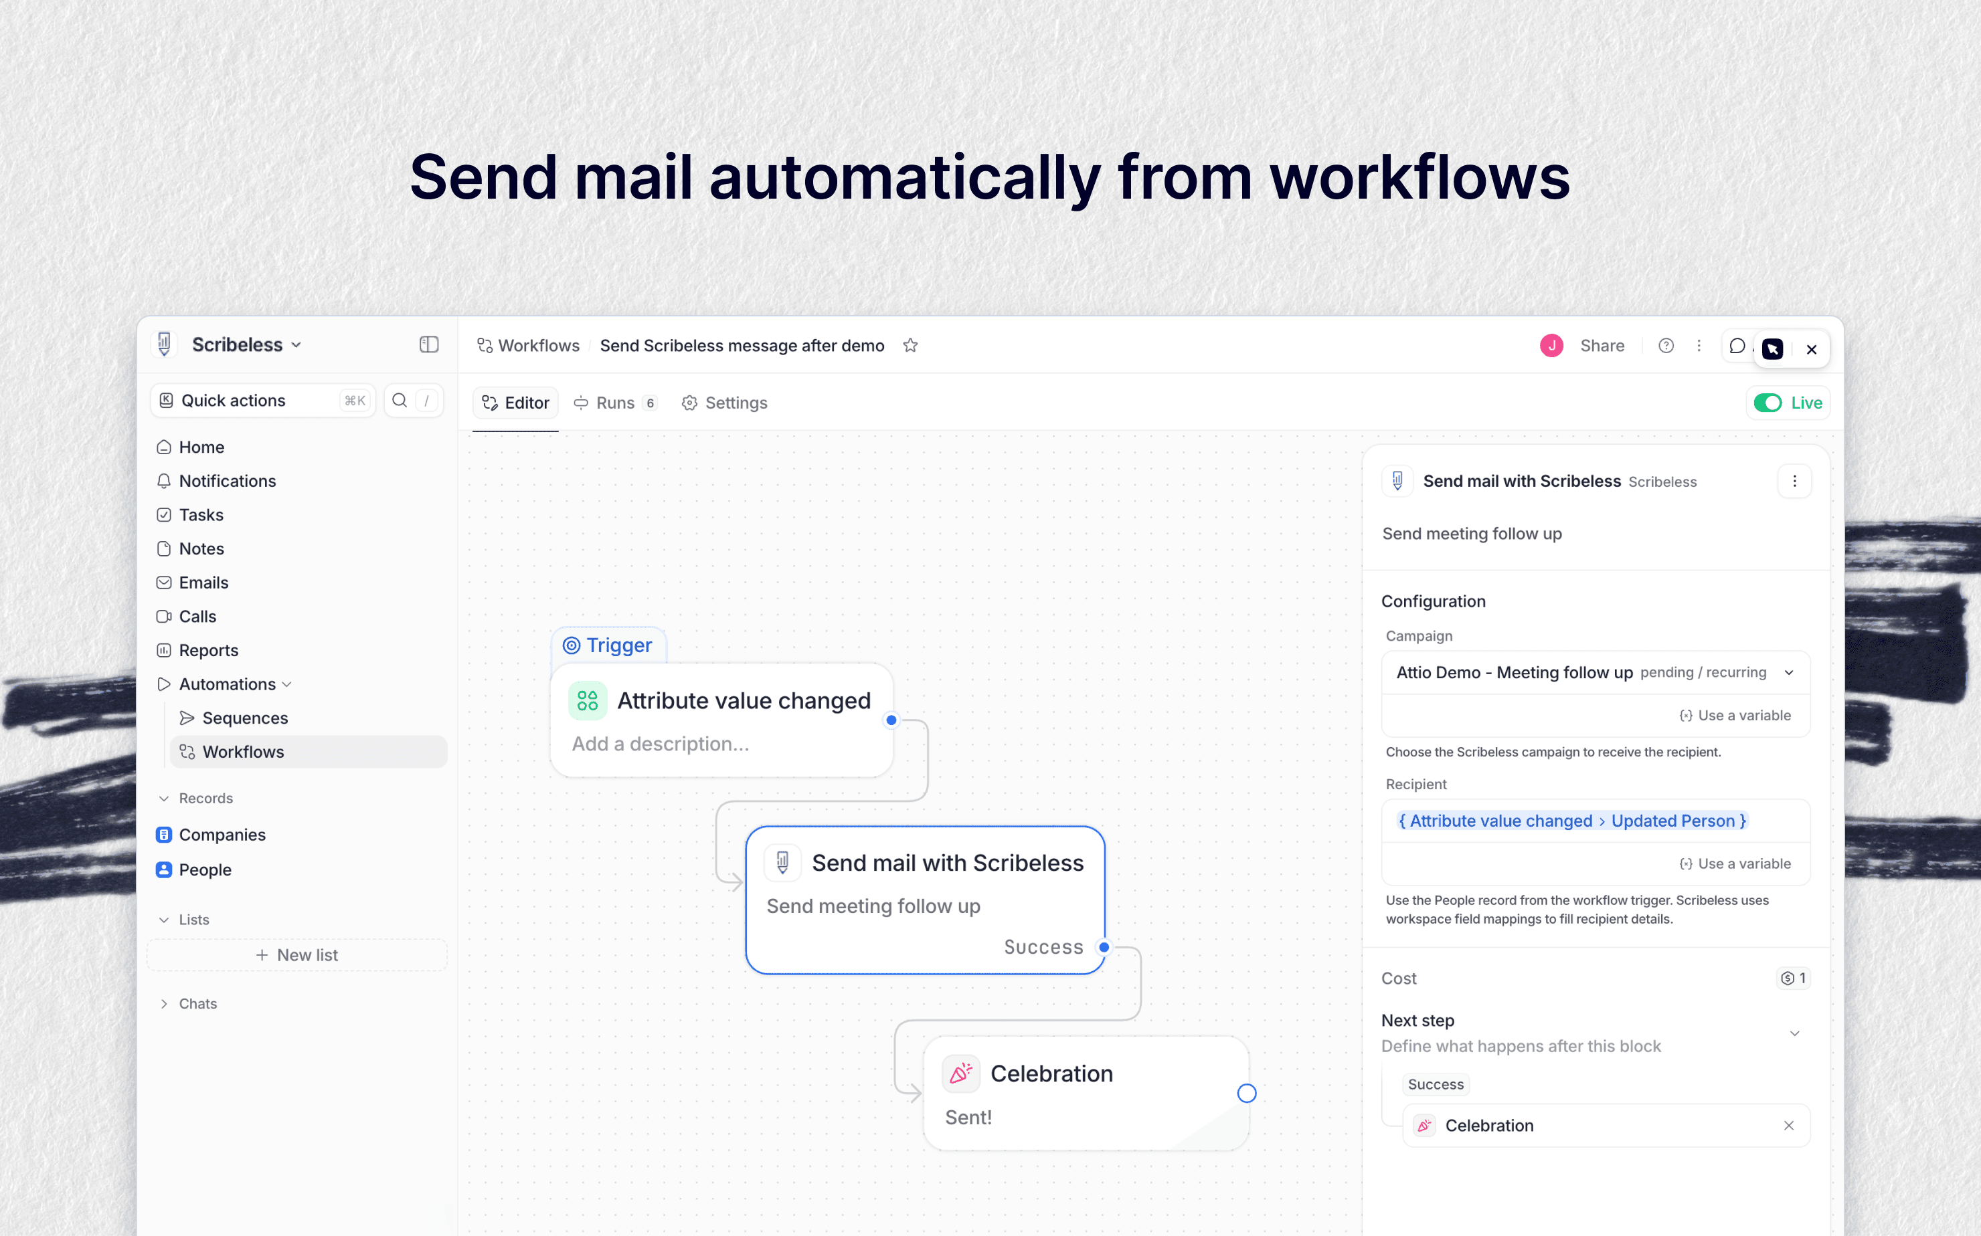1981x1236 pixels.
Task: Collapse the Records section
Action: coord(163,799)
